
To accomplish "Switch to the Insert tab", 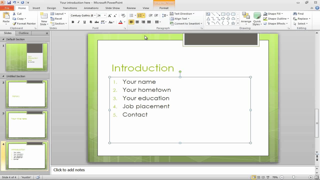I will click(x=36, y=8).
